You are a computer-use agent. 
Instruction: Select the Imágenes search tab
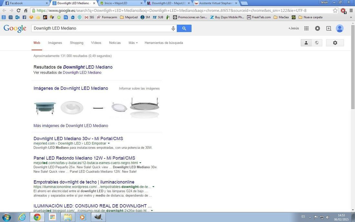(55, 43)
